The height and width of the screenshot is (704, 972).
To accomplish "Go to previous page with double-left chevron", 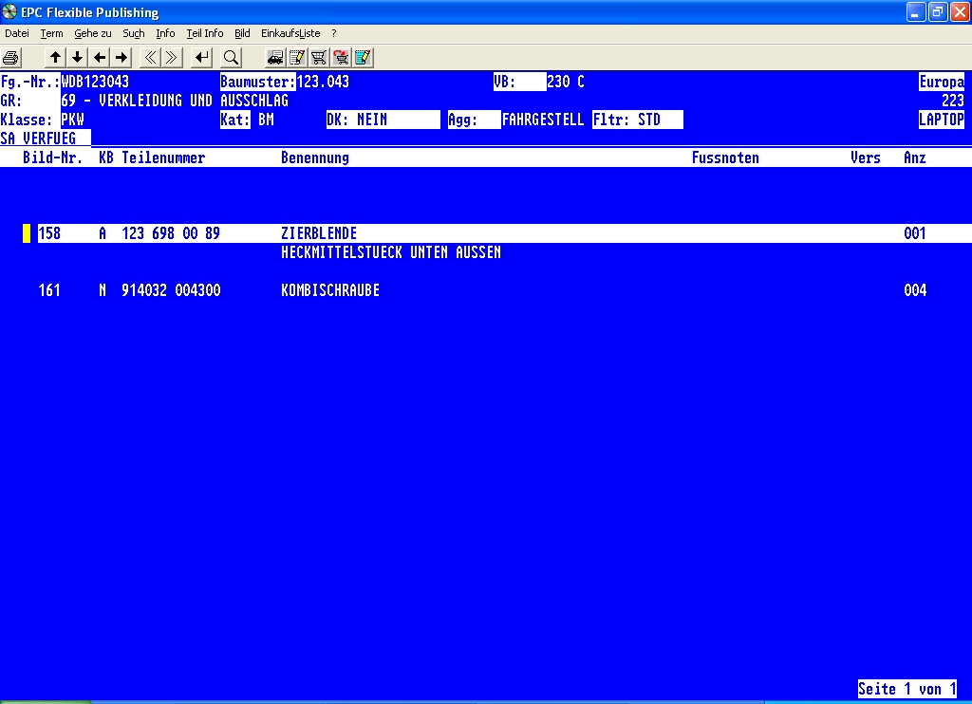I will click(x=150, y=58).
